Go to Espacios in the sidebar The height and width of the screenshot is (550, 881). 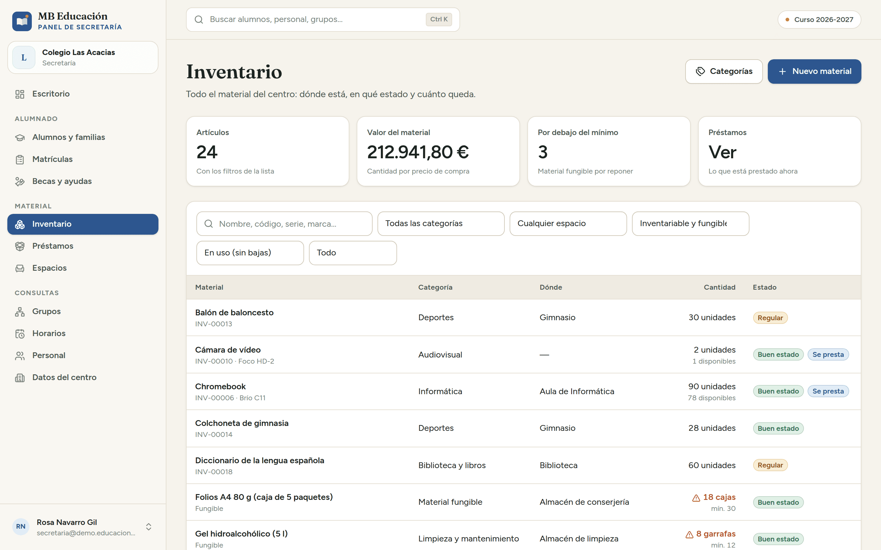point(83,268)
